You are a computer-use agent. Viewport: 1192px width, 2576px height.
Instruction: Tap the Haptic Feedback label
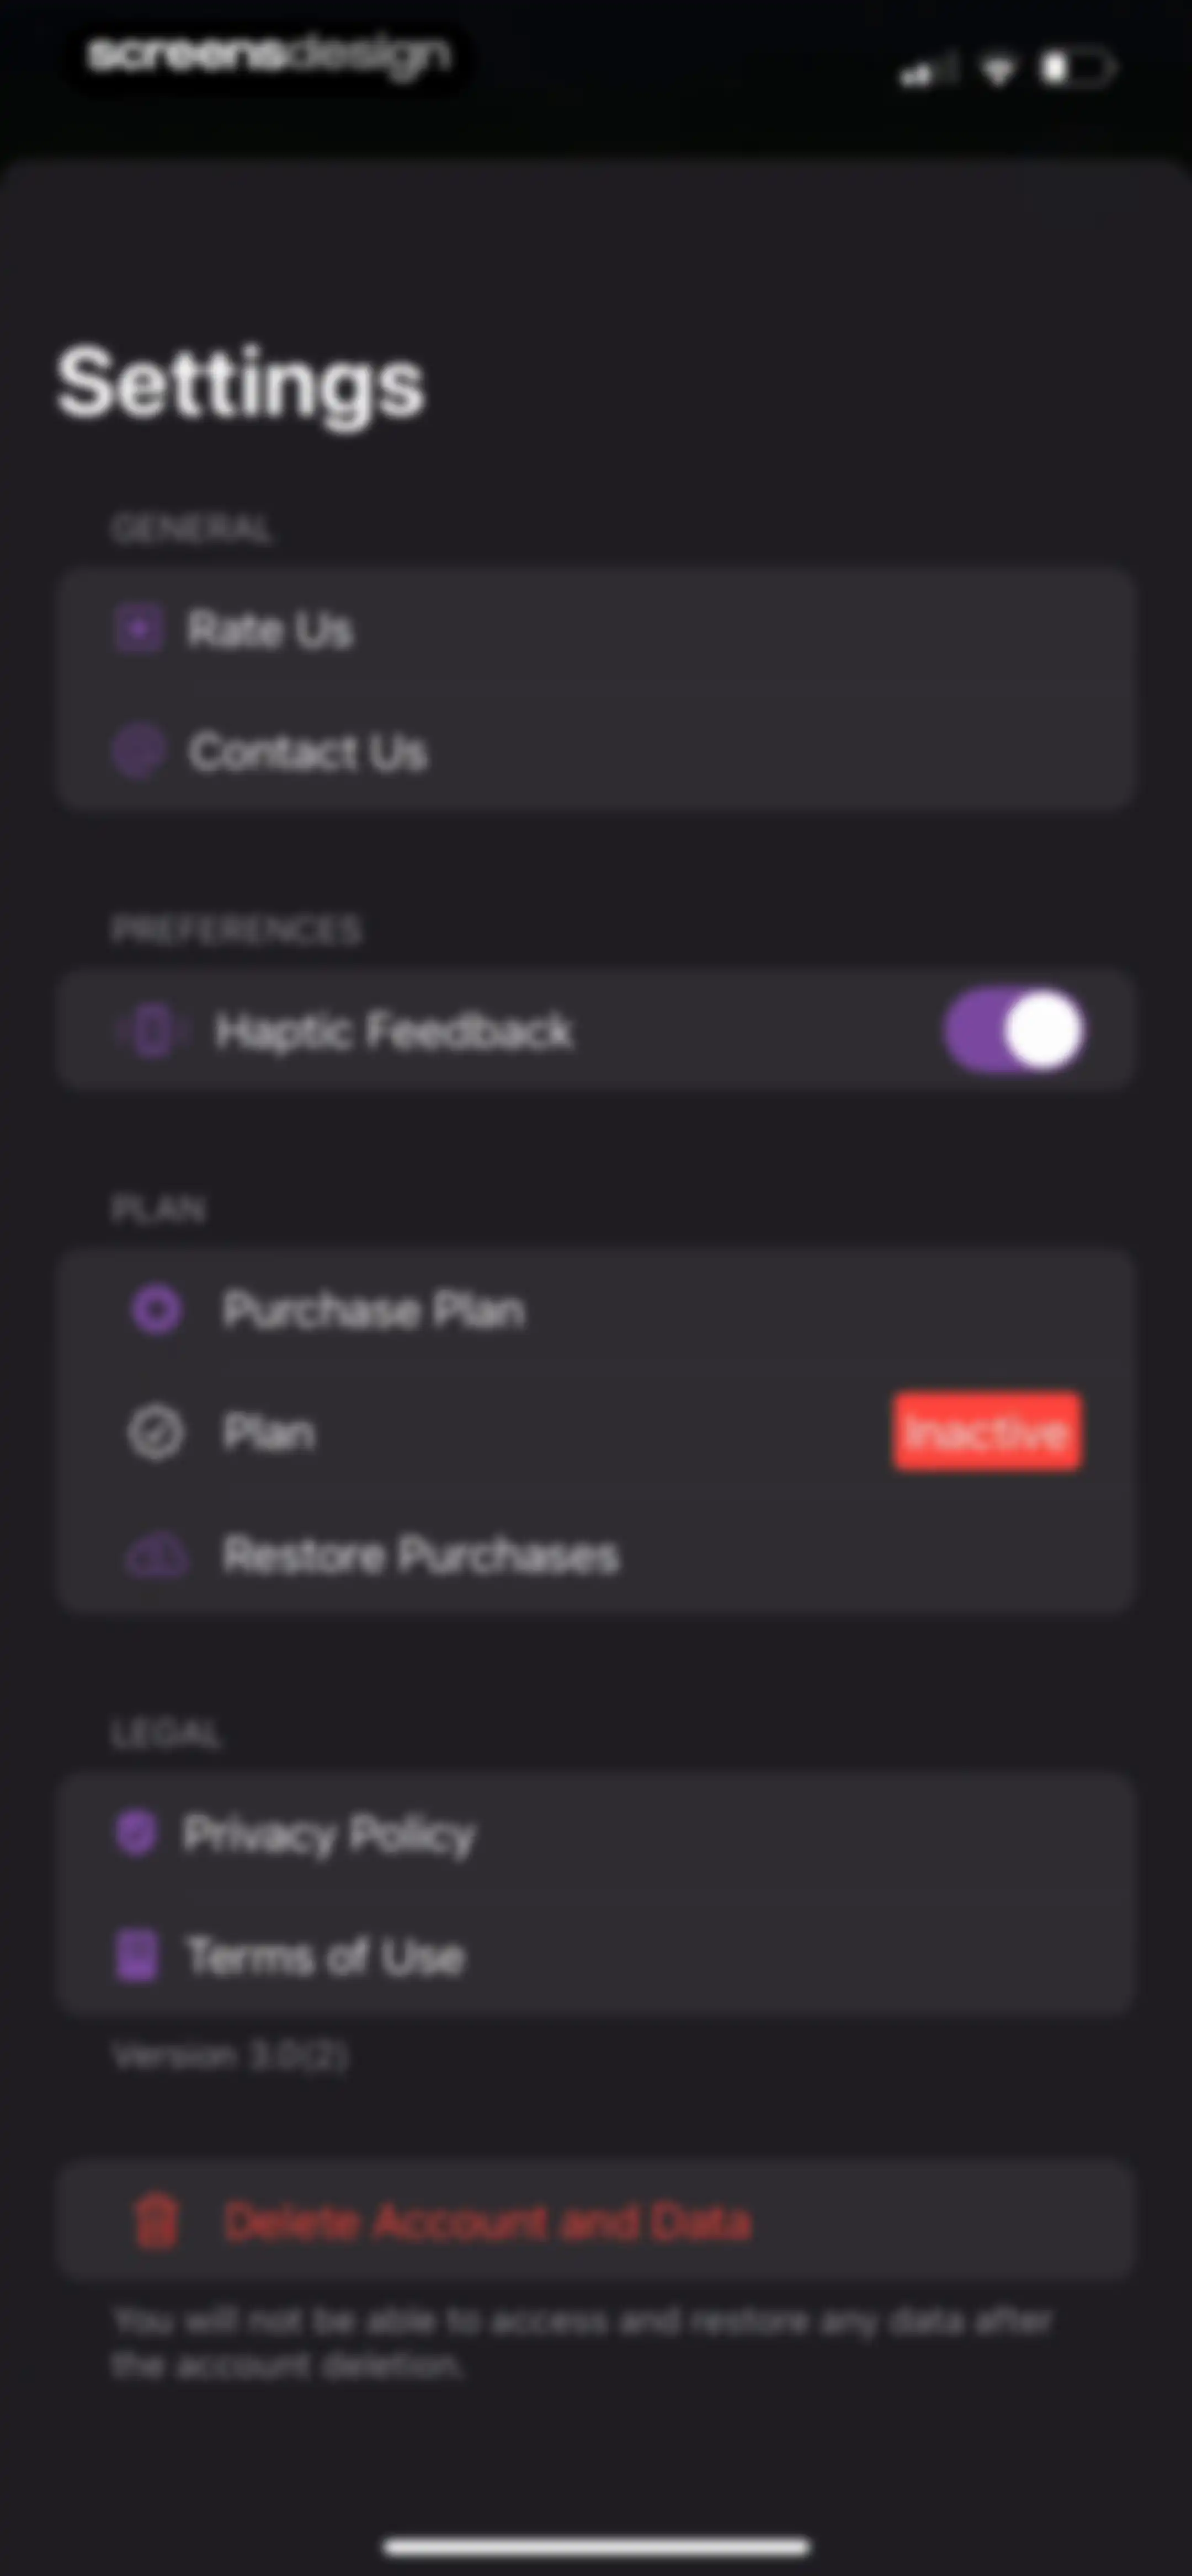tap(393, 1031)
